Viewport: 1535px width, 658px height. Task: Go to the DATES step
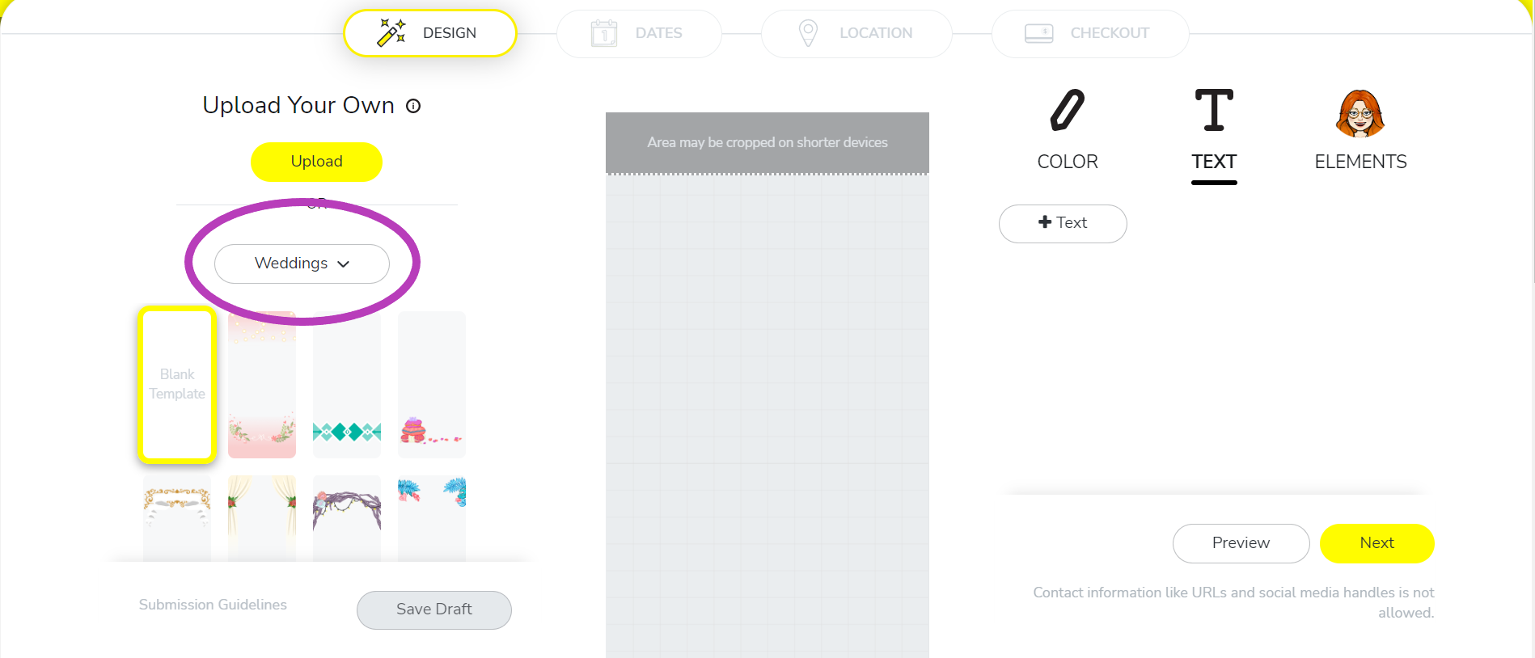(639, 33)
